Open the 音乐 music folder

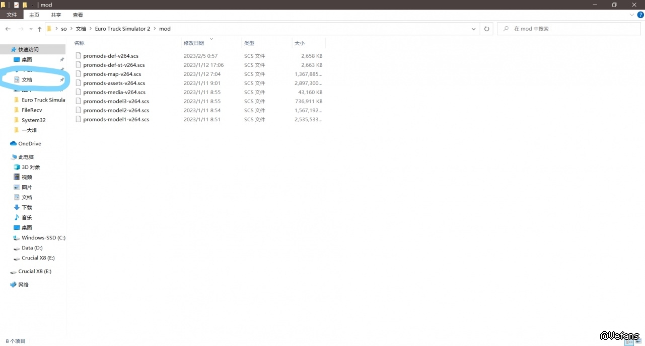pyautogui.click(x=27, y=217)
